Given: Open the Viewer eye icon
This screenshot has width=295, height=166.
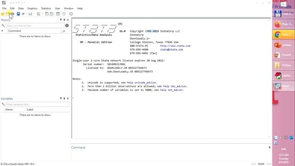Looking at the screenshot, I should (23, 14).
